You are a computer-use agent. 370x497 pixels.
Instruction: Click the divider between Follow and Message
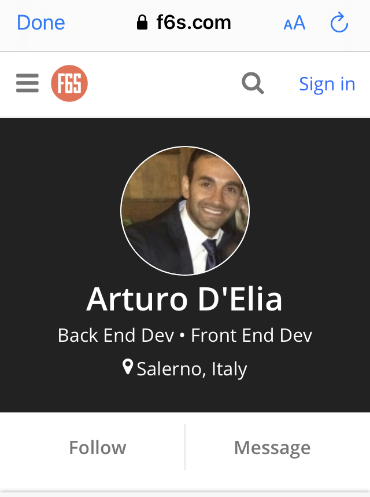[185, 447]
